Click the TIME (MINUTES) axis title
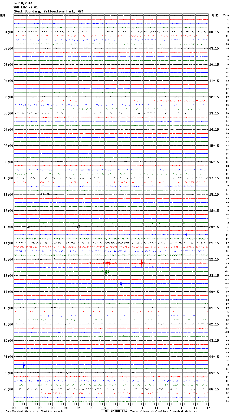This screenshot has height=415, width=230. pyautogui.click(x=114, y=411)
